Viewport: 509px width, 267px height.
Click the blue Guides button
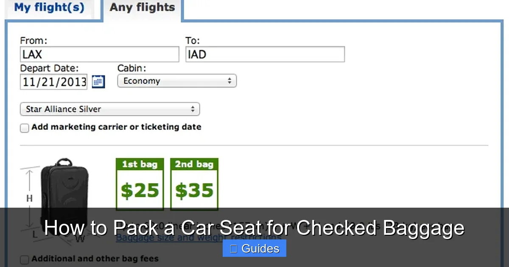pos(254,248)
